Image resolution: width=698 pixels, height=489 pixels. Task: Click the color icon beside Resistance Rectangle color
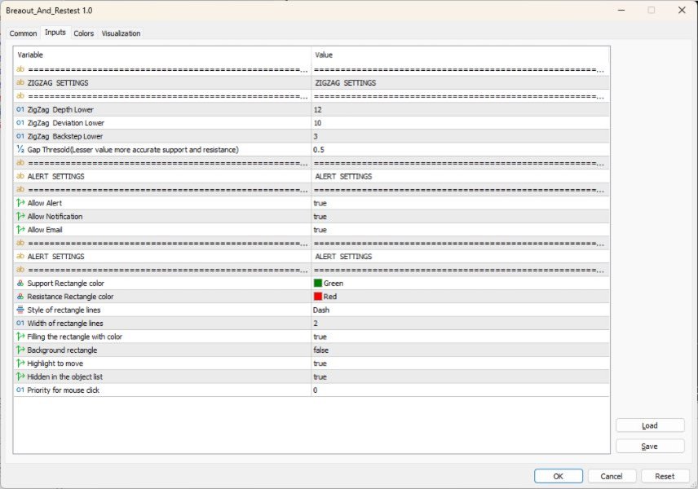pos(20,297)
